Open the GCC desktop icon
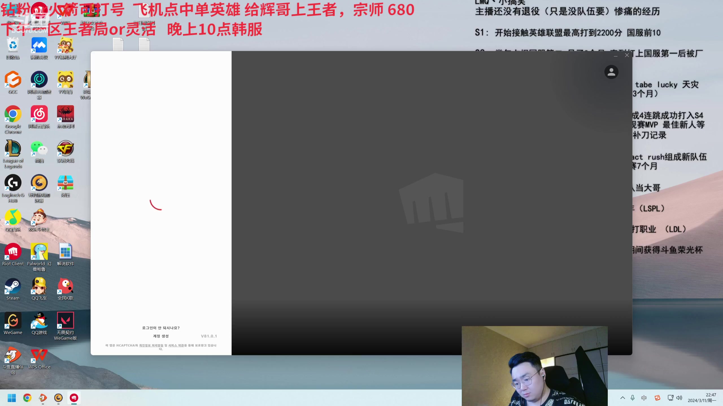Viewport: 723px width, 406px height. pyautogui.click(x=13, y=83)
